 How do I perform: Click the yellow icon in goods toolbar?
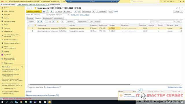58,22
